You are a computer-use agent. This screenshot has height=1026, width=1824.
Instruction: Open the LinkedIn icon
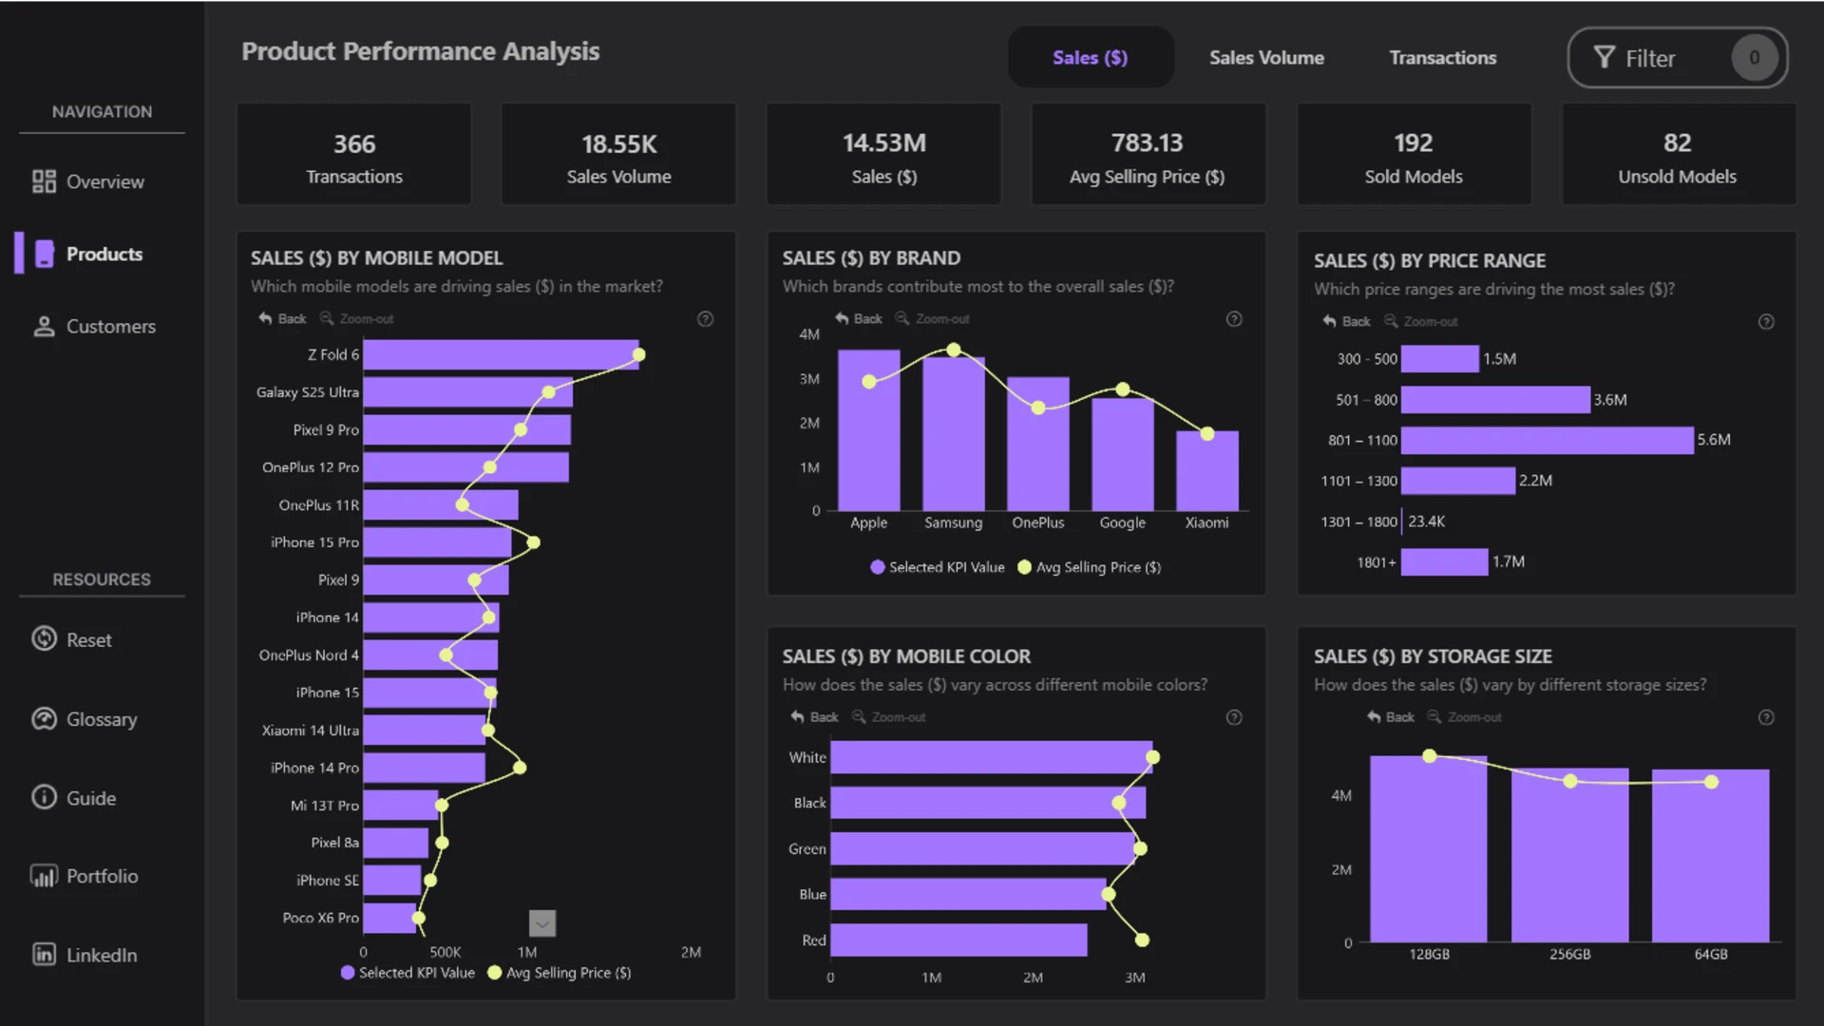pyautogui.click(x=44, y=954)
